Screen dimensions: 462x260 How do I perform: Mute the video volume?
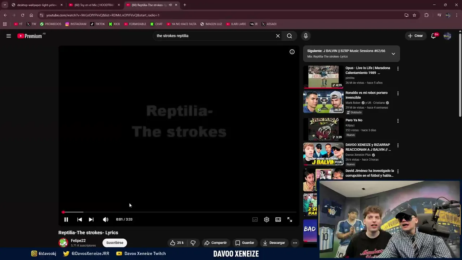105,219
